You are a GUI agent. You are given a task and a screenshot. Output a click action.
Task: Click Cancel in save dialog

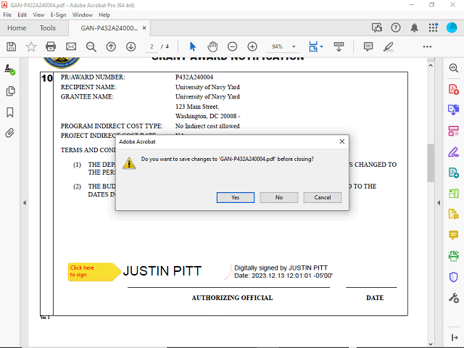[322, 197]
